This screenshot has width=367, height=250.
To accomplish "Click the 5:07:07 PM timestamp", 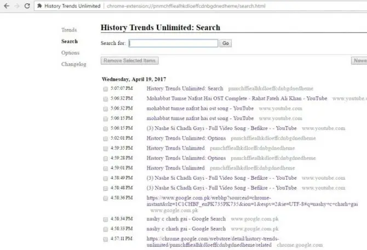I will click(x=122, y=88).
